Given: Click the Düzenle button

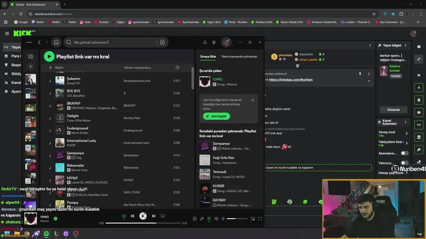Looking at the screenshot, I should tap(393, 110).
